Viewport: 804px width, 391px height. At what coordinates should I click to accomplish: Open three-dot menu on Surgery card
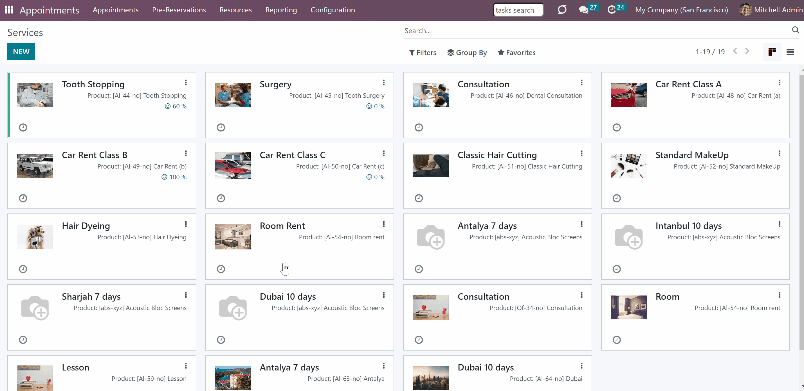tap(384, 83)
